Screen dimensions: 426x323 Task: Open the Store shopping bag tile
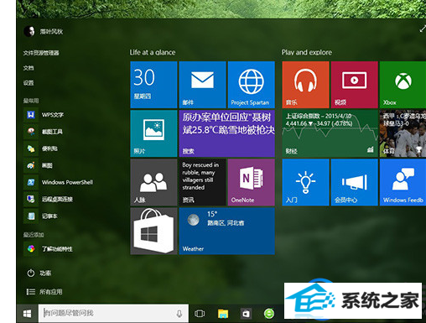click(x=153, y=231)
